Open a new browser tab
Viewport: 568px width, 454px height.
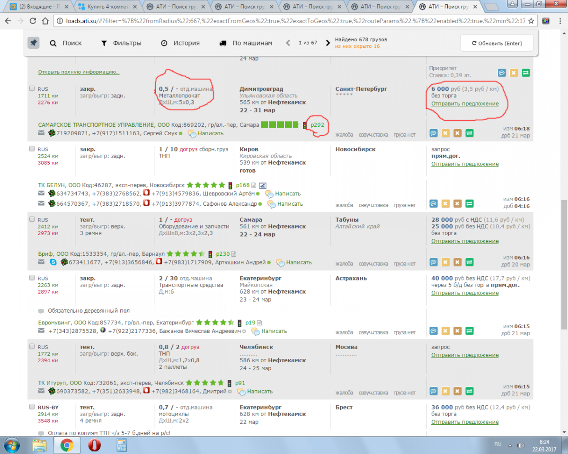click(492, 7)
